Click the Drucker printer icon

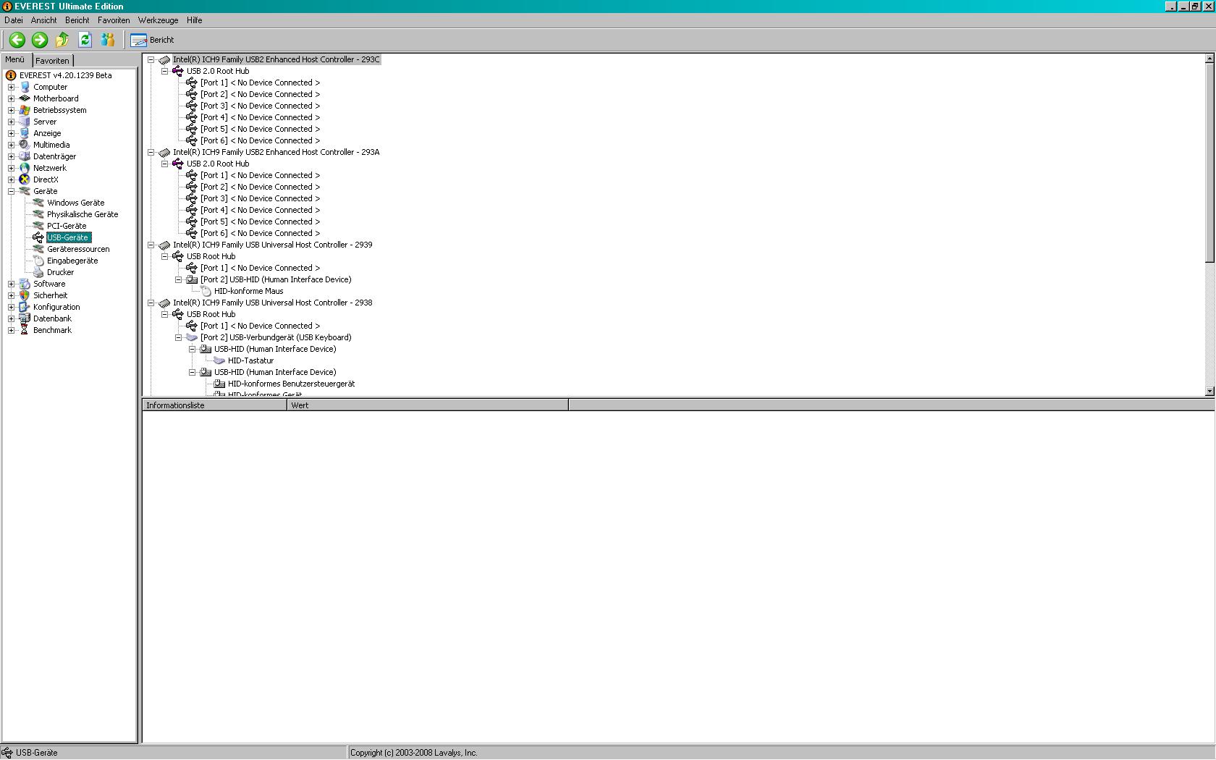click(38, 272)
